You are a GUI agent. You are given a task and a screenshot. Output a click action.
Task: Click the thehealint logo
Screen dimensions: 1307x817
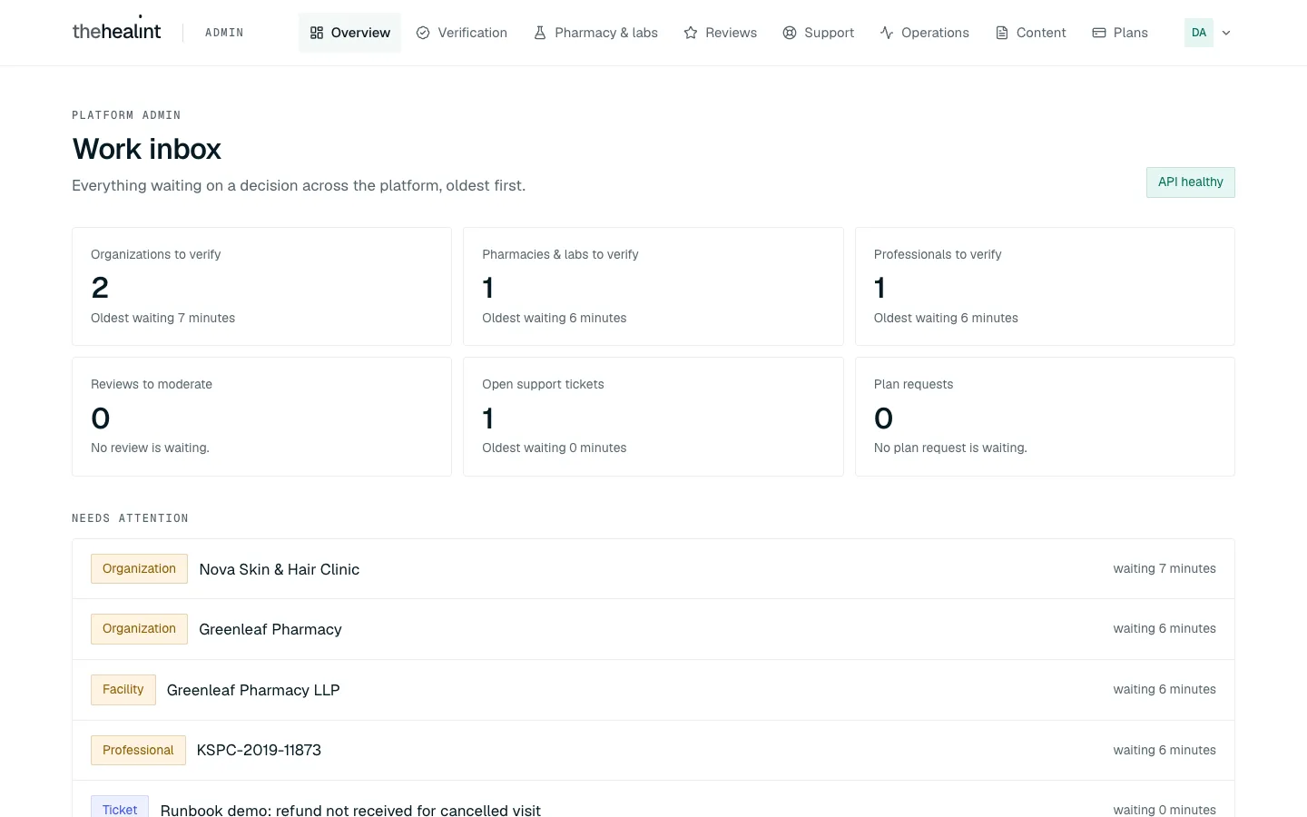tap(116, 31)
